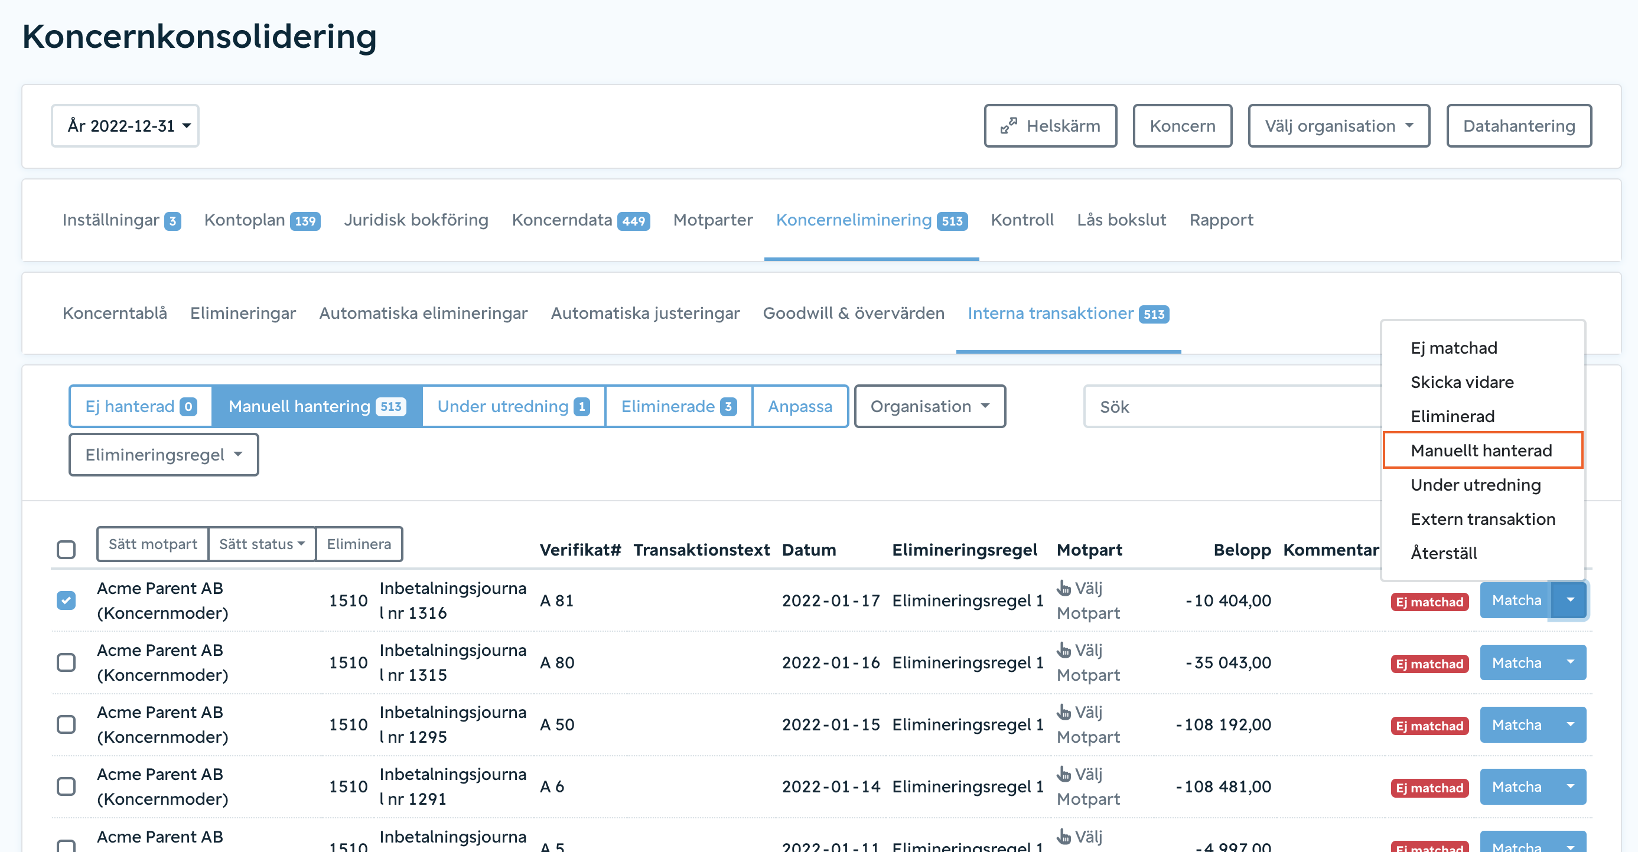Click Matcha button for row A 80
This screenshot has height=852, width=1638.
pos(1516,662)
